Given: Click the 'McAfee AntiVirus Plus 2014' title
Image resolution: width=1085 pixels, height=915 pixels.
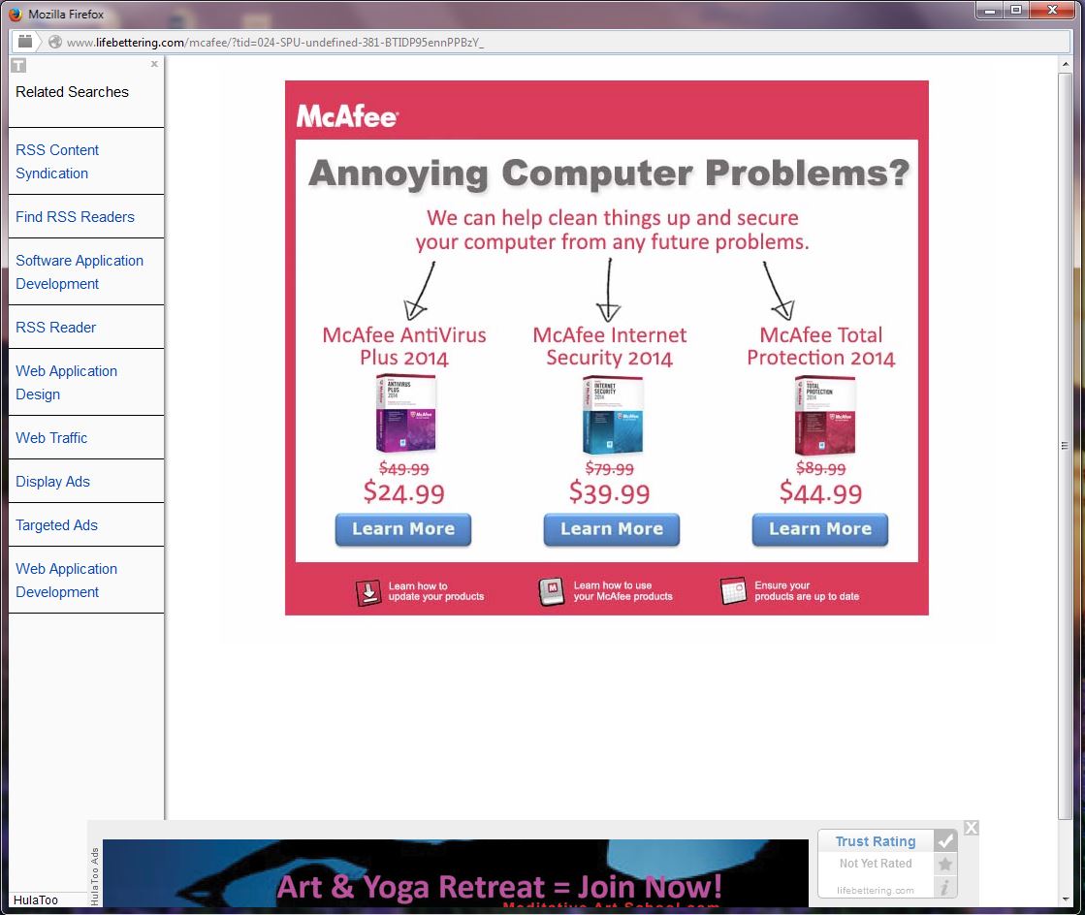Looking at the screenshot, I should tap(404, 346).
